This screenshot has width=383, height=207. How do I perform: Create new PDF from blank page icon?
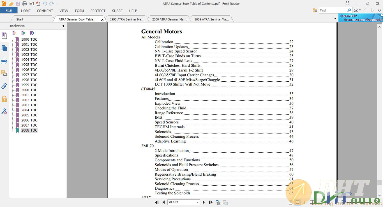[38, 4]
